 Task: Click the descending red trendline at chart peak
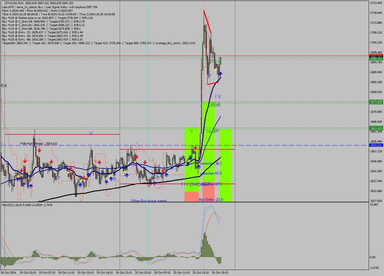click(x=208, y=22)
